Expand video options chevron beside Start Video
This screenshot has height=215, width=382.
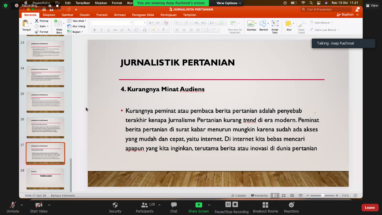tap(49, 205)
